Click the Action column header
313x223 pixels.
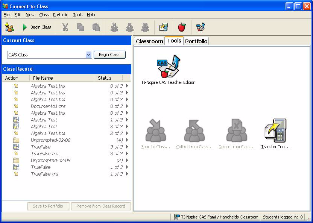coord(16,78)
